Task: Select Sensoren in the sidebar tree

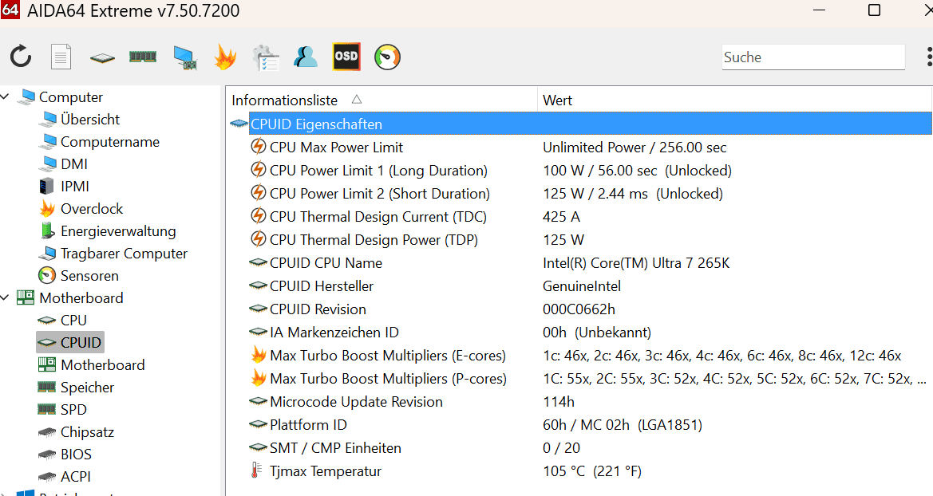Action: pyautogui.click(x=89, y=276)
